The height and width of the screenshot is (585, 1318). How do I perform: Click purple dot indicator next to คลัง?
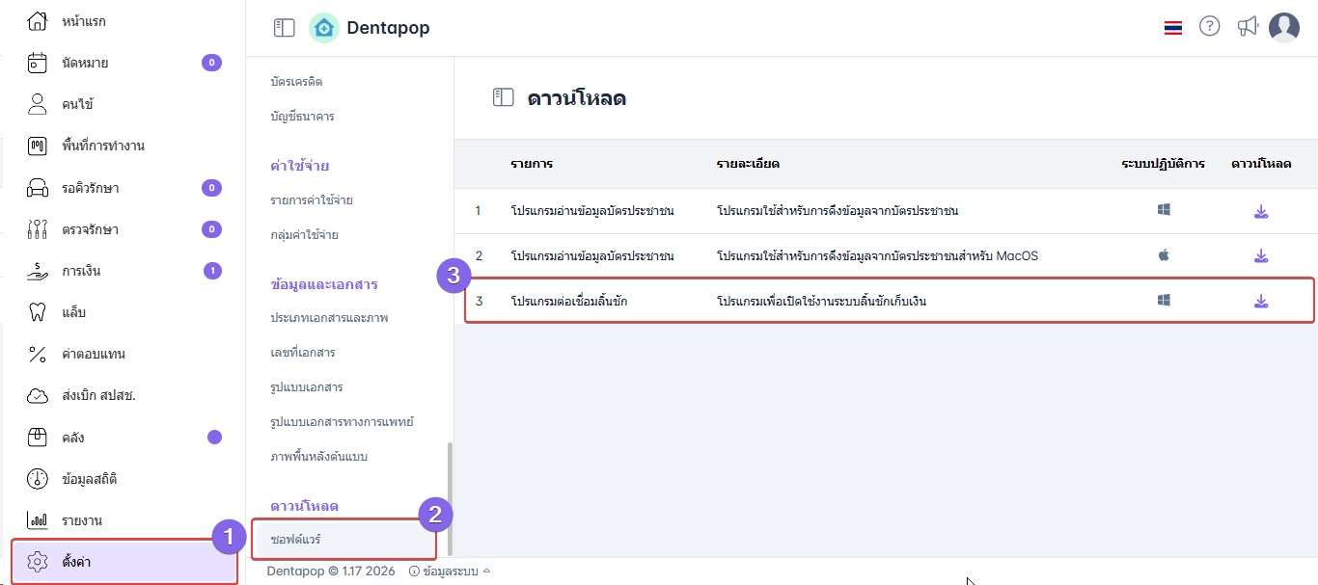(x=214, y=437)
